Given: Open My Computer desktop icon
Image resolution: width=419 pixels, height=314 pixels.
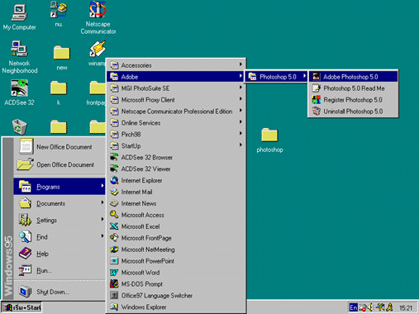Looking at the screenshot, I should click(x=19, y=17).
